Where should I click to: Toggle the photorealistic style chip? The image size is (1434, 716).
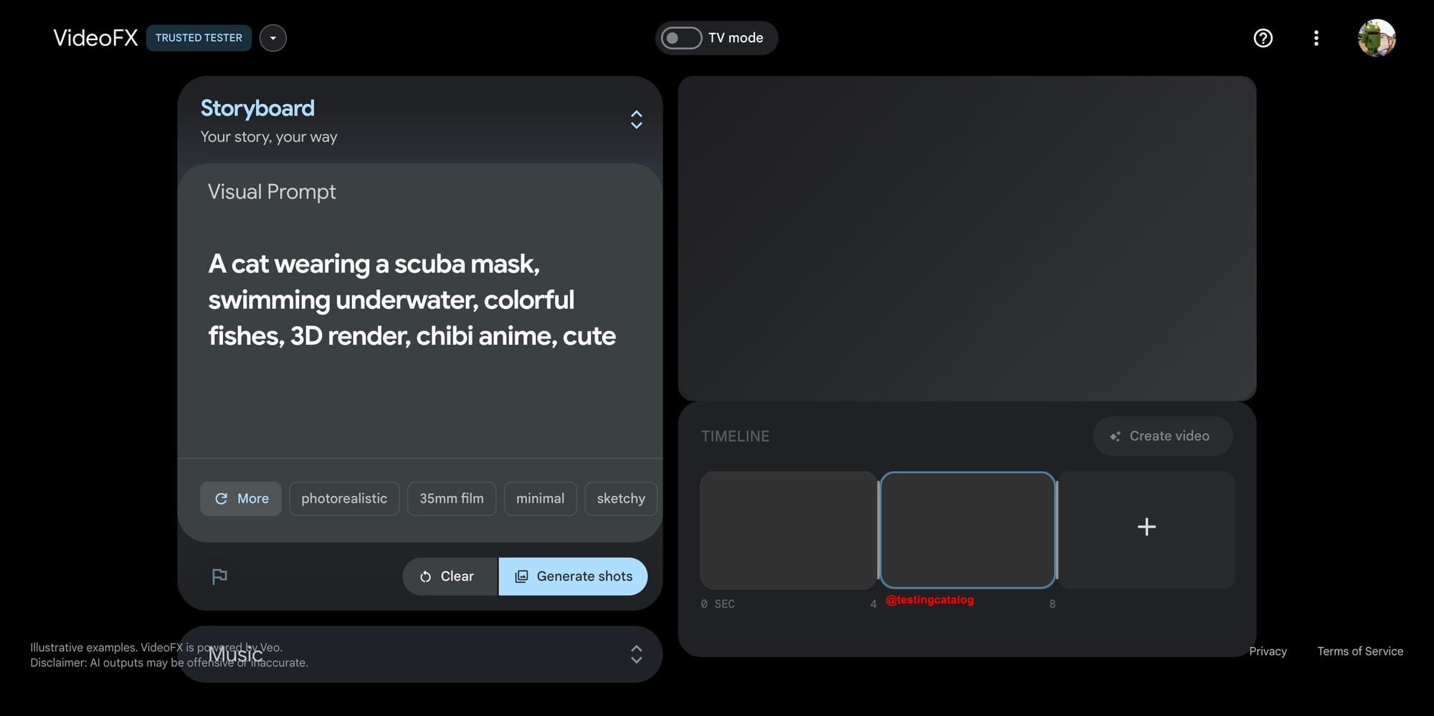tap(344, 498)
